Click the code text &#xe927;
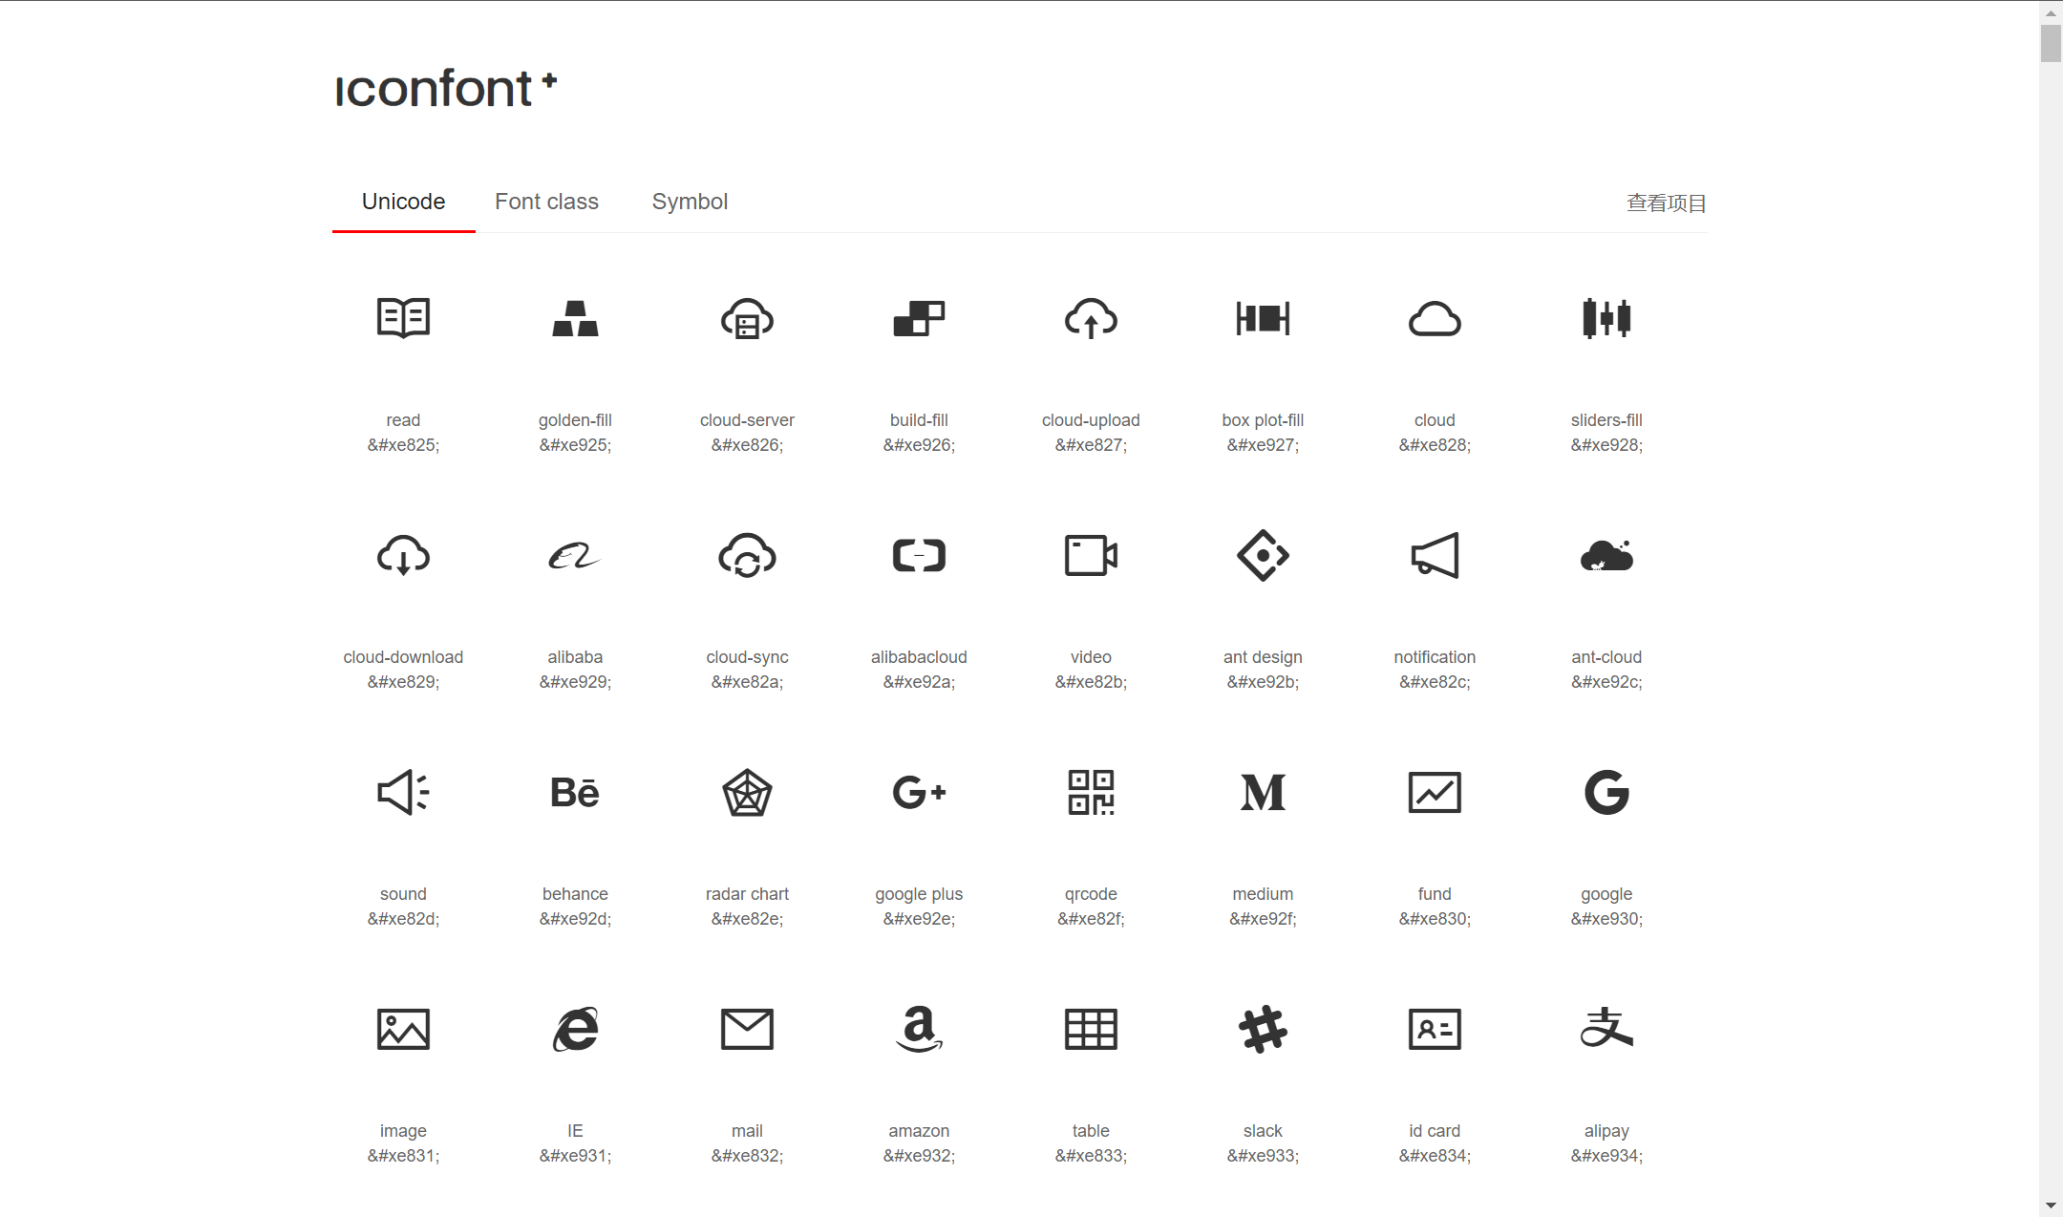The width and height of the screenshot is (2063, 1217). click(1263, 445)
